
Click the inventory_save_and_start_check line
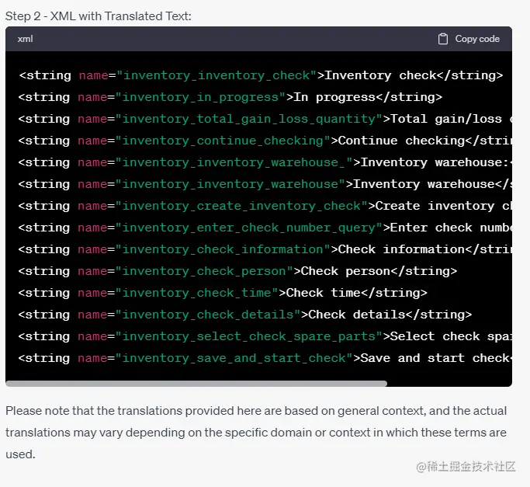265,358
